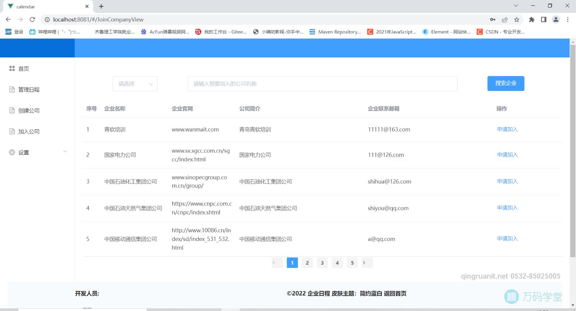576x311 pixels.
Task: Click 申请加入 for 国家电力公司
Action: tap(507, 155)
